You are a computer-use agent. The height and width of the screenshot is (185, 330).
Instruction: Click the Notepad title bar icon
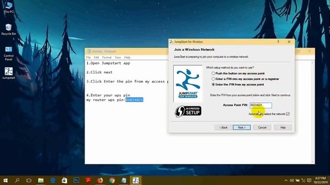tap(89, 51)
